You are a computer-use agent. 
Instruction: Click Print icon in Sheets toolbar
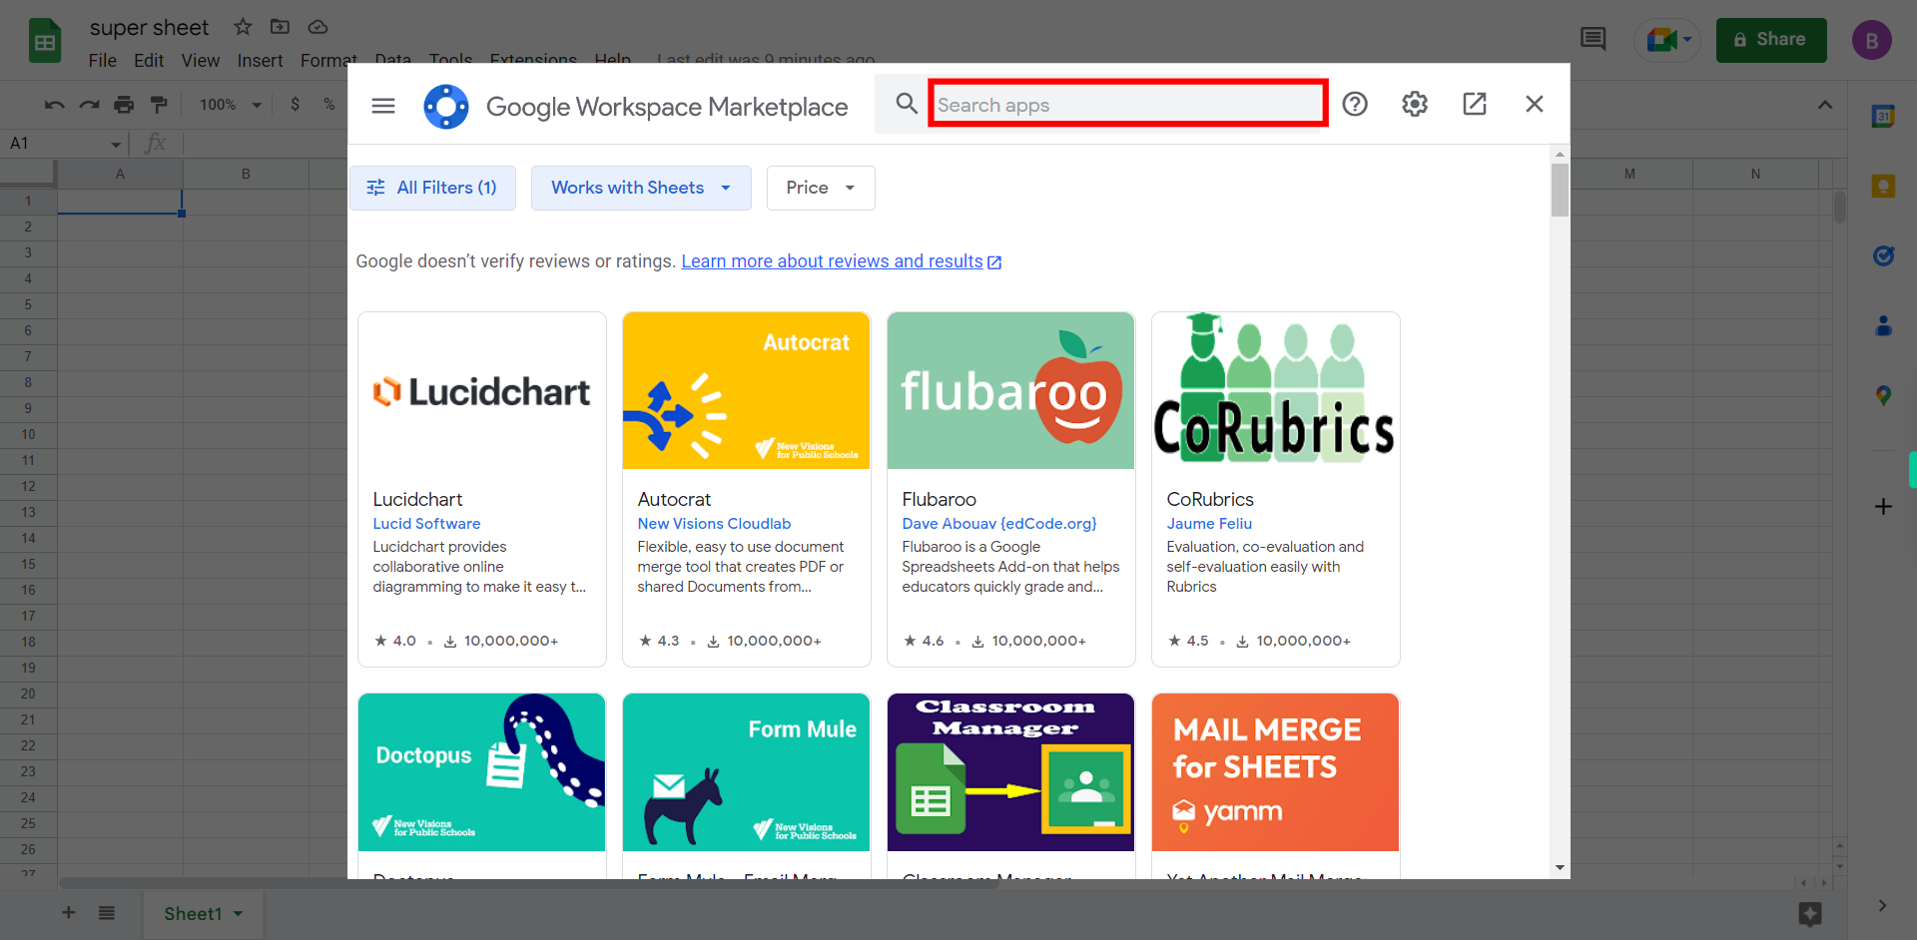pos(124,104)
